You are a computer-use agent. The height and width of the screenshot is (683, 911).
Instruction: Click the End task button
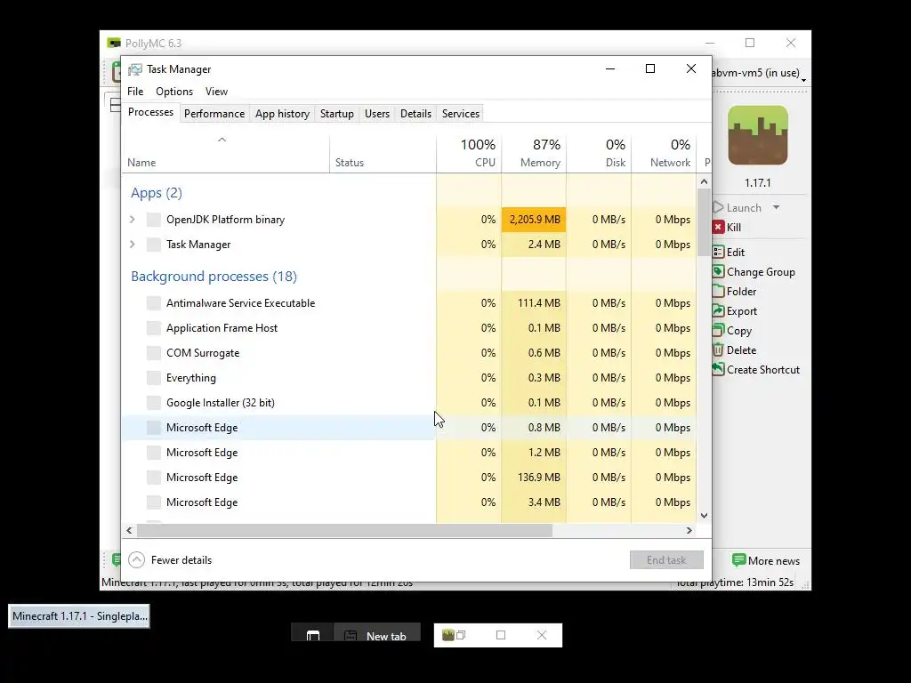[x=666, y=560]
